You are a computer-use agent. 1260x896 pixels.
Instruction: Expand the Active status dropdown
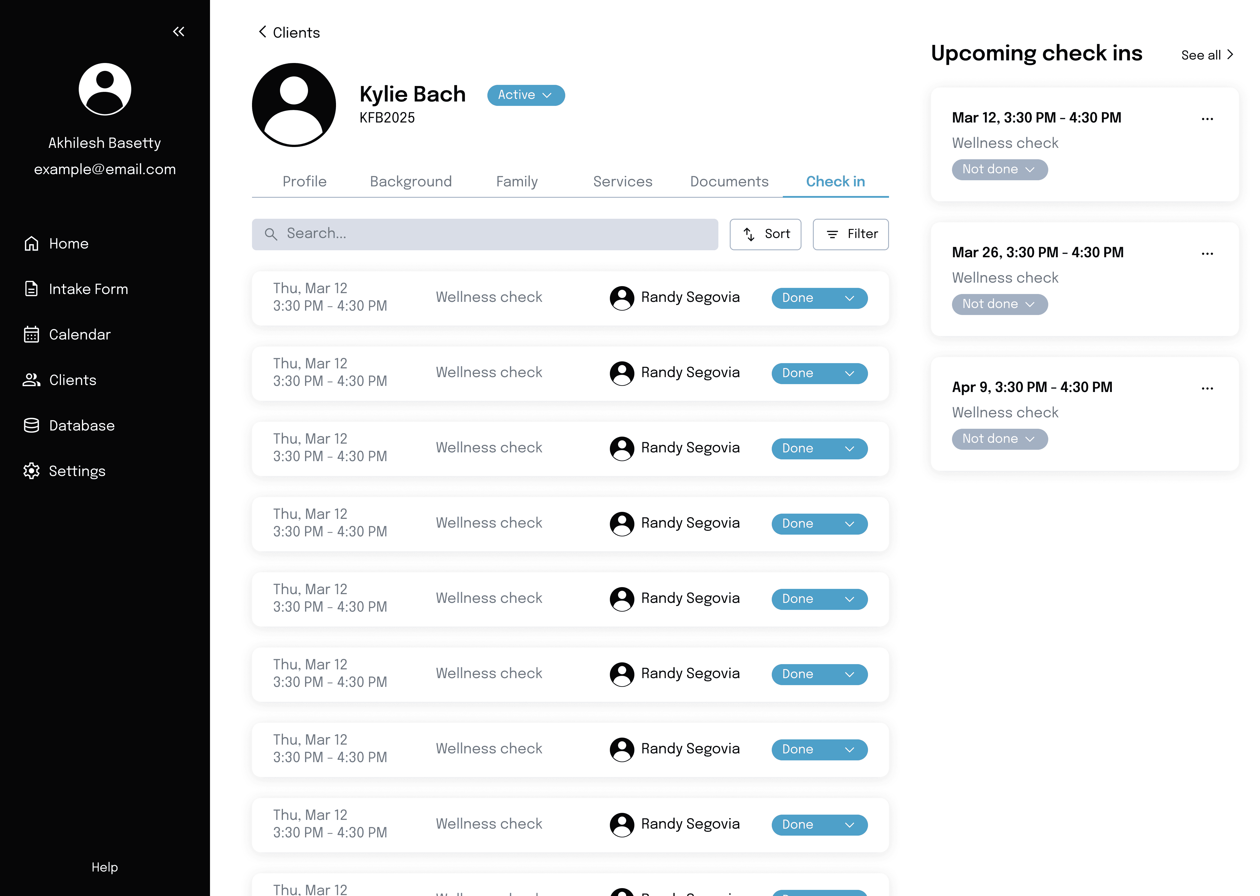(x=525, y=95)
